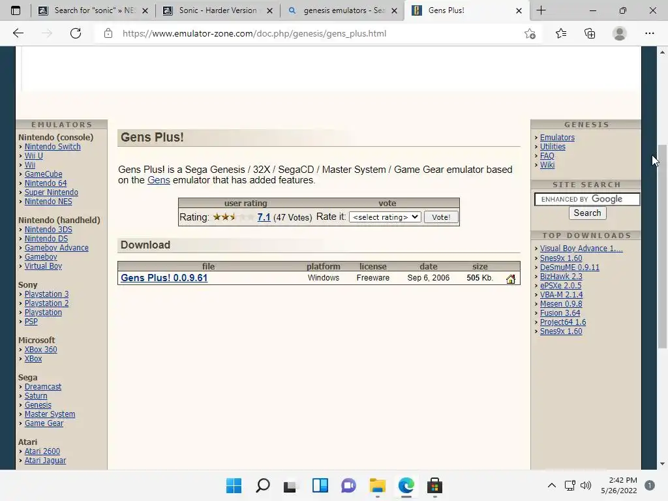Switch to Sonic - Harder Version tab
The height and width of the screenshot is (501, 668).
click(x=218, y=10)
